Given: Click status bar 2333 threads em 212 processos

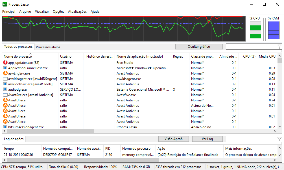Looking at the screenshot, I should click(178, 167).
